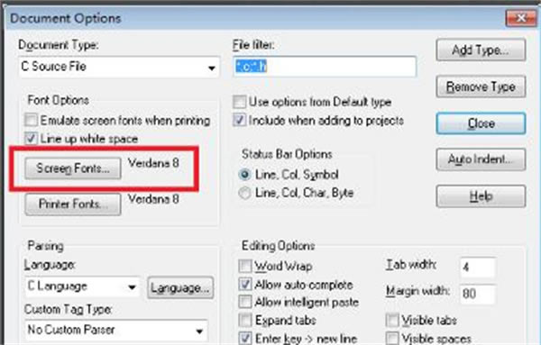The width and height of the screenshot is (541, 345).
Task: Expand the Document Type dropdown
Action: click(x=119, y=67)
